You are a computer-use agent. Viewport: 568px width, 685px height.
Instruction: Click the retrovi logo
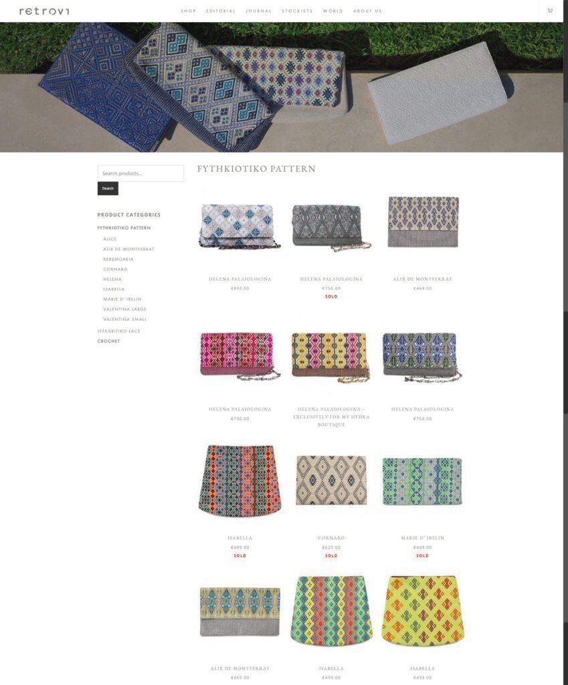[x=44, y=11]
